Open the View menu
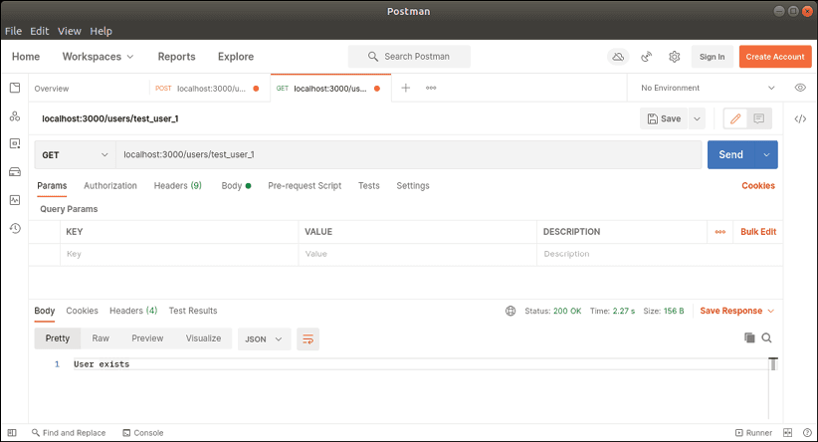This screenshot has width=818, height=442. coord(70,31)
